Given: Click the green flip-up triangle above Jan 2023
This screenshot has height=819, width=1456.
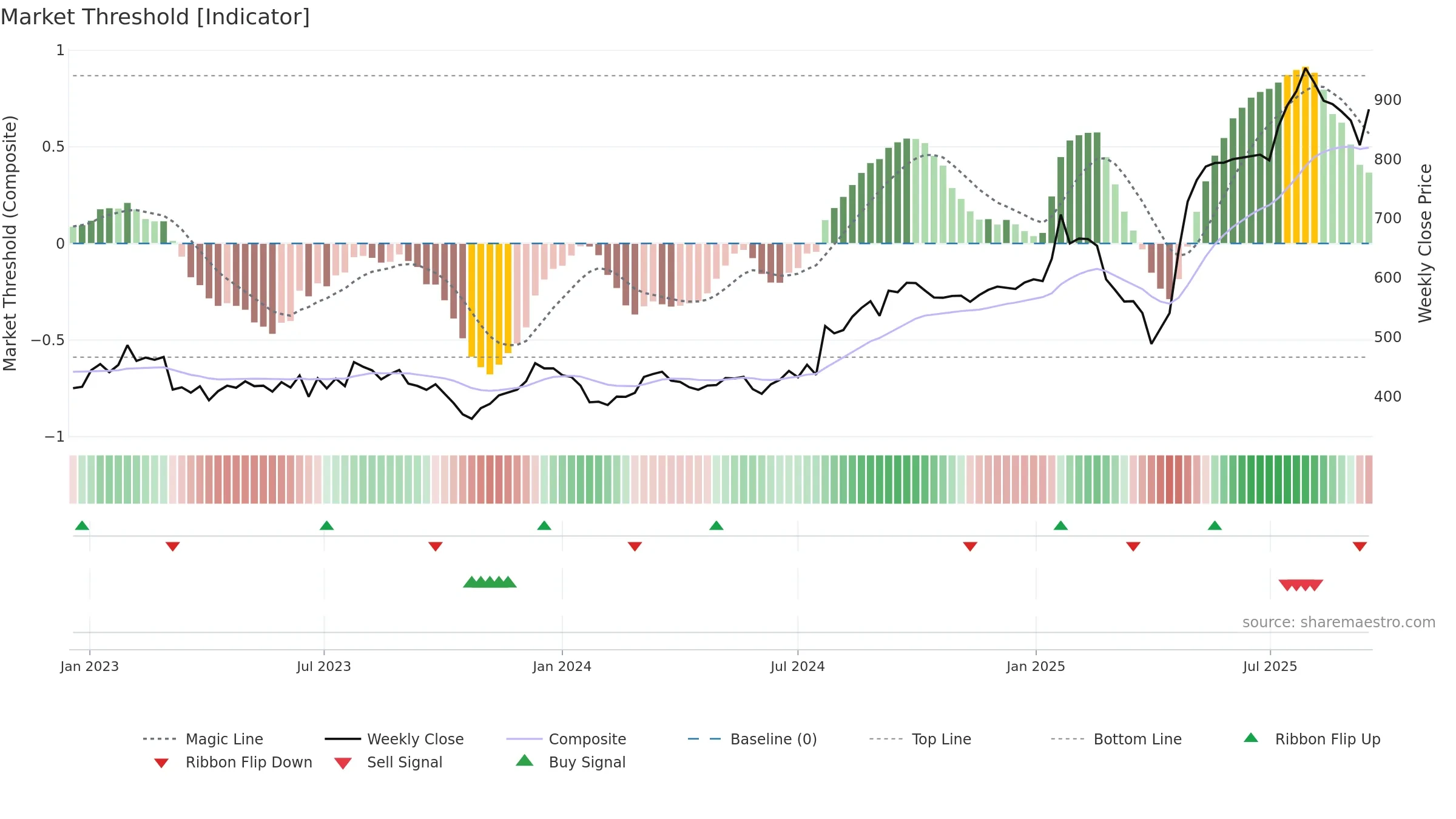Looking at the screenshot, I should (82, 525).
